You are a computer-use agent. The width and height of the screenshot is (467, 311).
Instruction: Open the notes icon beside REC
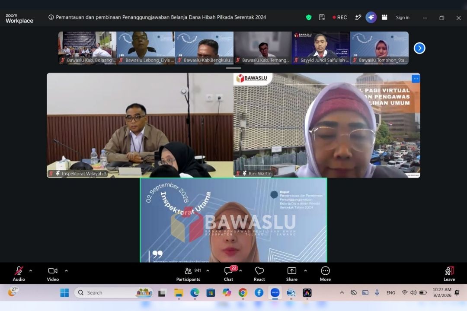[x=322, y=18]
